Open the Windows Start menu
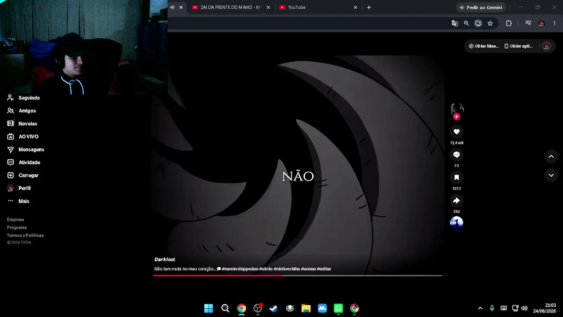563x317 pixels. [208, 308]
